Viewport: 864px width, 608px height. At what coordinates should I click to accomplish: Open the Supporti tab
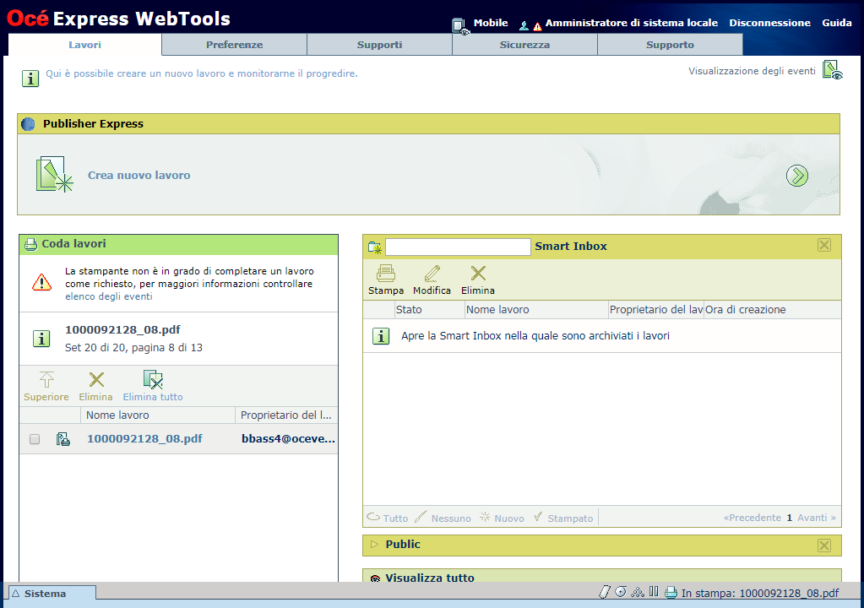(x=380, y=45)
